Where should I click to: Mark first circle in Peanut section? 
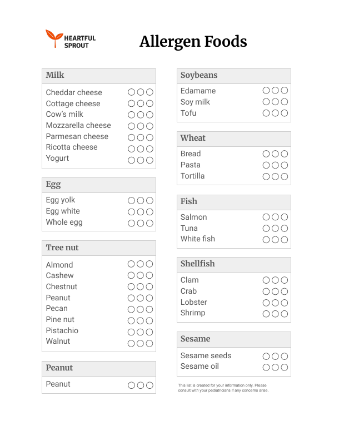(x=131, y=385)
